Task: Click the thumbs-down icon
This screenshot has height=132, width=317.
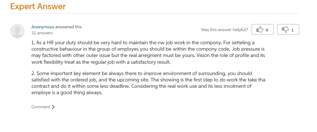Action: 285,30
